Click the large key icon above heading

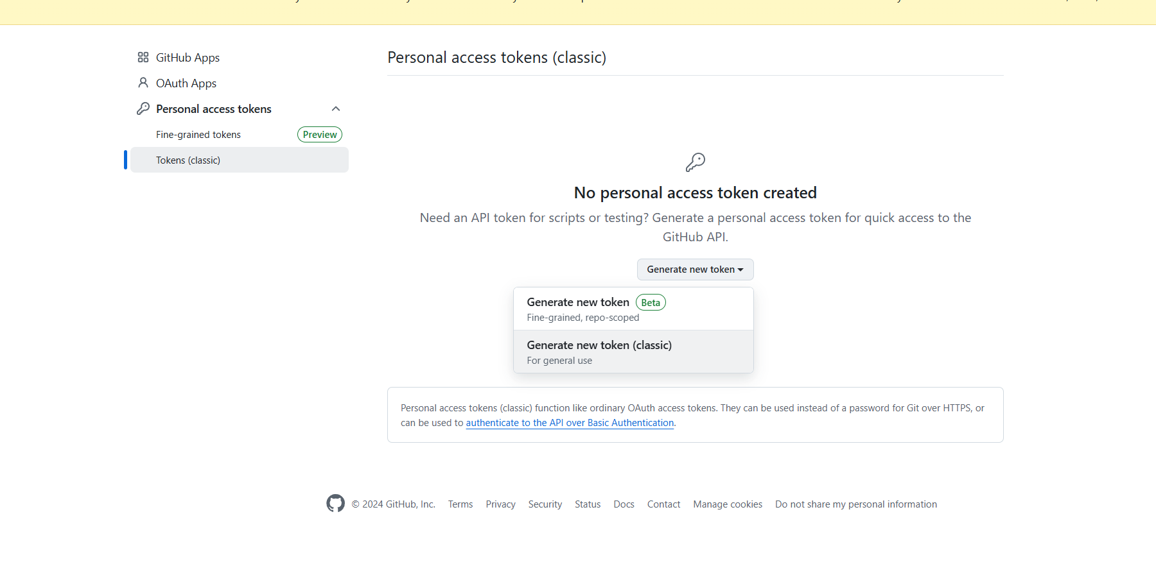[x=695, y=162]
